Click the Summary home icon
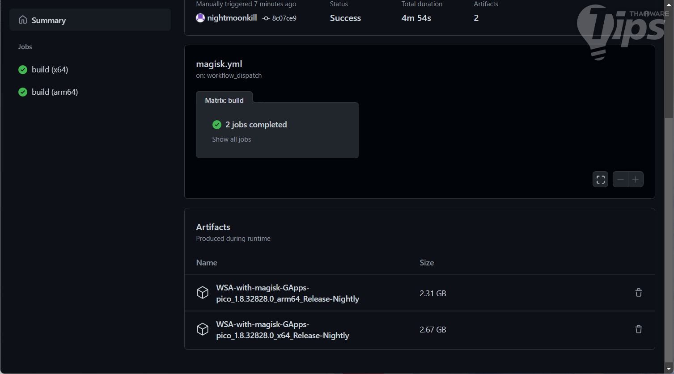 [x=23, y=20]
